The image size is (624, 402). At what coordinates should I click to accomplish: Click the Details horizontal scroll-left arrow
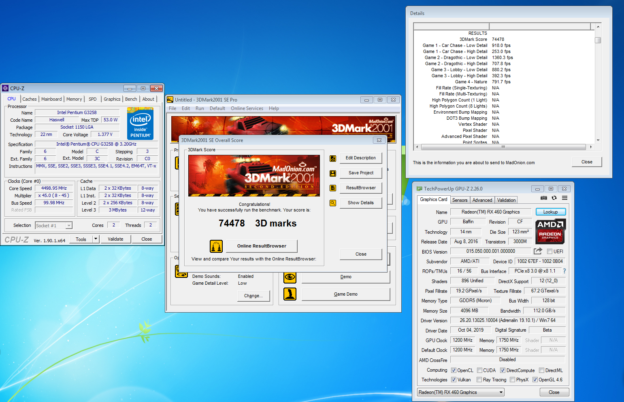pyautogui.click(x=417, y=147)
